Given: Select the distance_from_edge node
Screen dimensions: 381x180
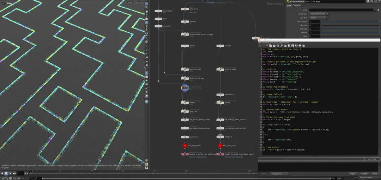Looking at the screenshot, I should coord(185,78).
